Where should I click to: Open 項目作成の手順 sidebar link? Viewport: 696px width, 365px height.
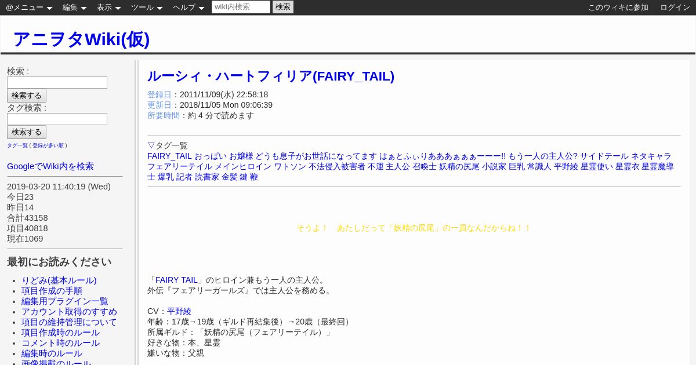point(52,291)
